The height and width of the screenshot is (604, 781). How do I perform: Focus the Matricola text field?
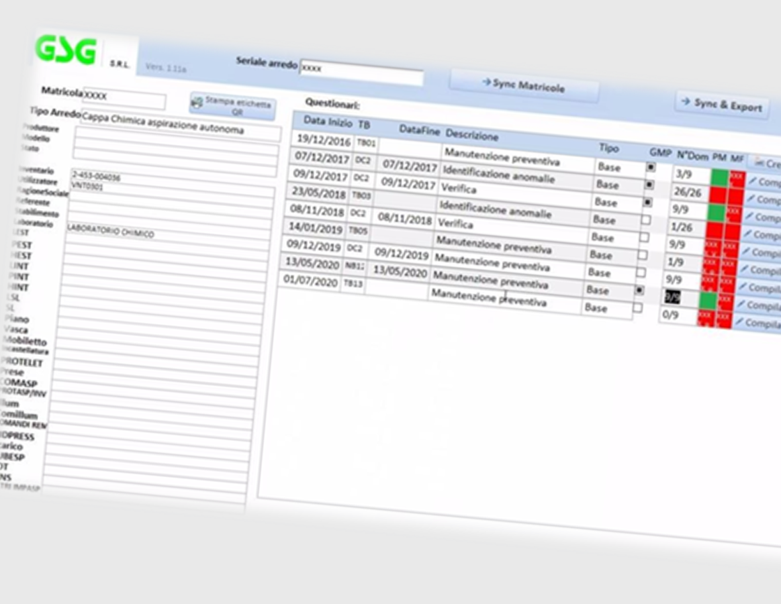click(x=124, y=99)
